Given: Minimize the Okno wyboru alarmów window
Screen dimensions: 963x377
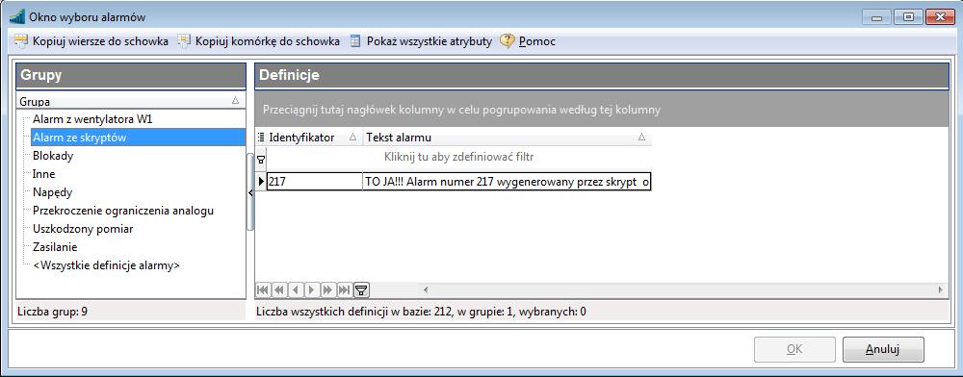Looking at the screenshot, I should (876, 17).
